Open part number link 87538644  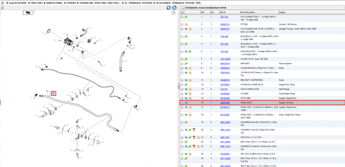(225, 154)
